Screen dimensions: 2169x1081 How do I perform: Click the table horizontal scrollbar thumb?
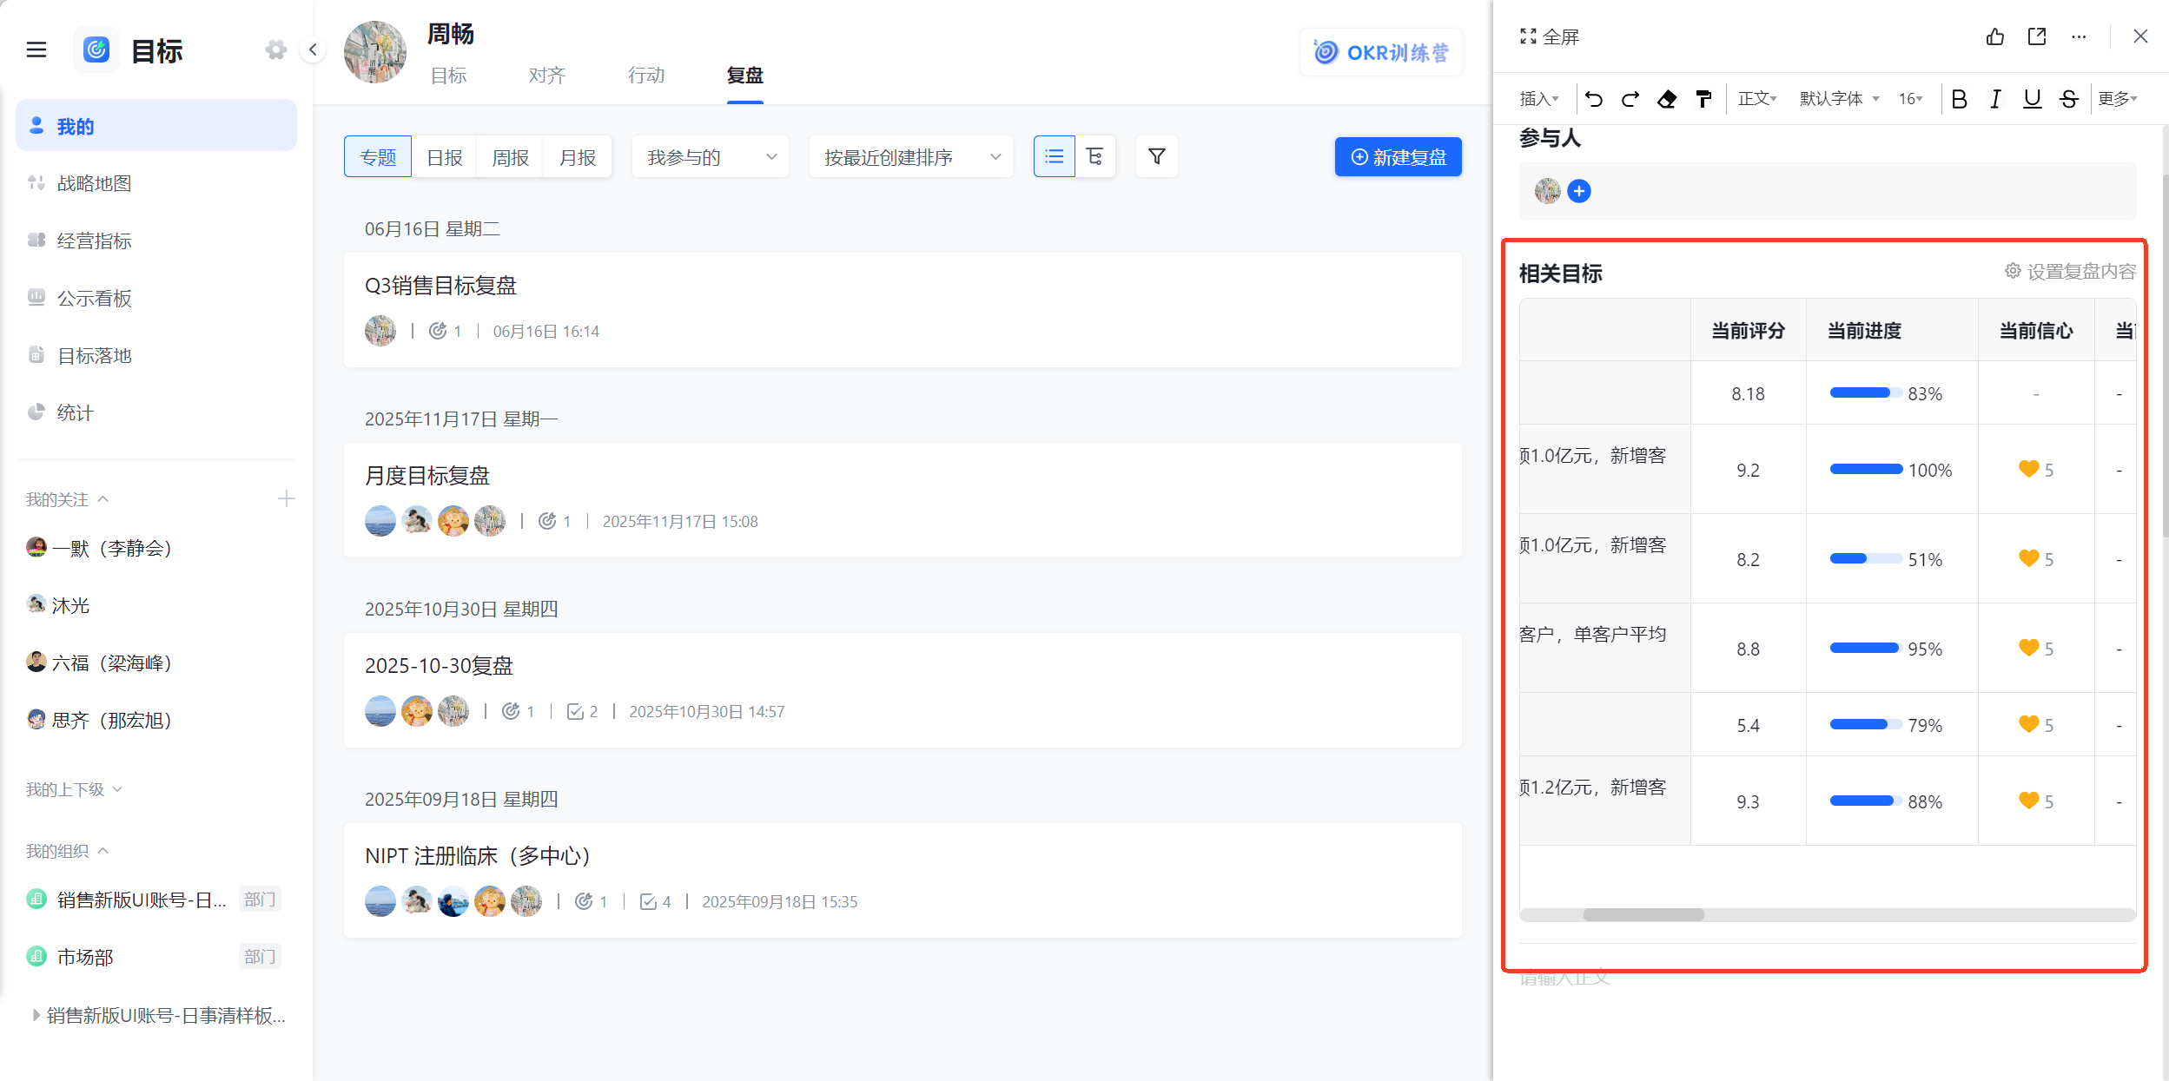point(1643,914)
